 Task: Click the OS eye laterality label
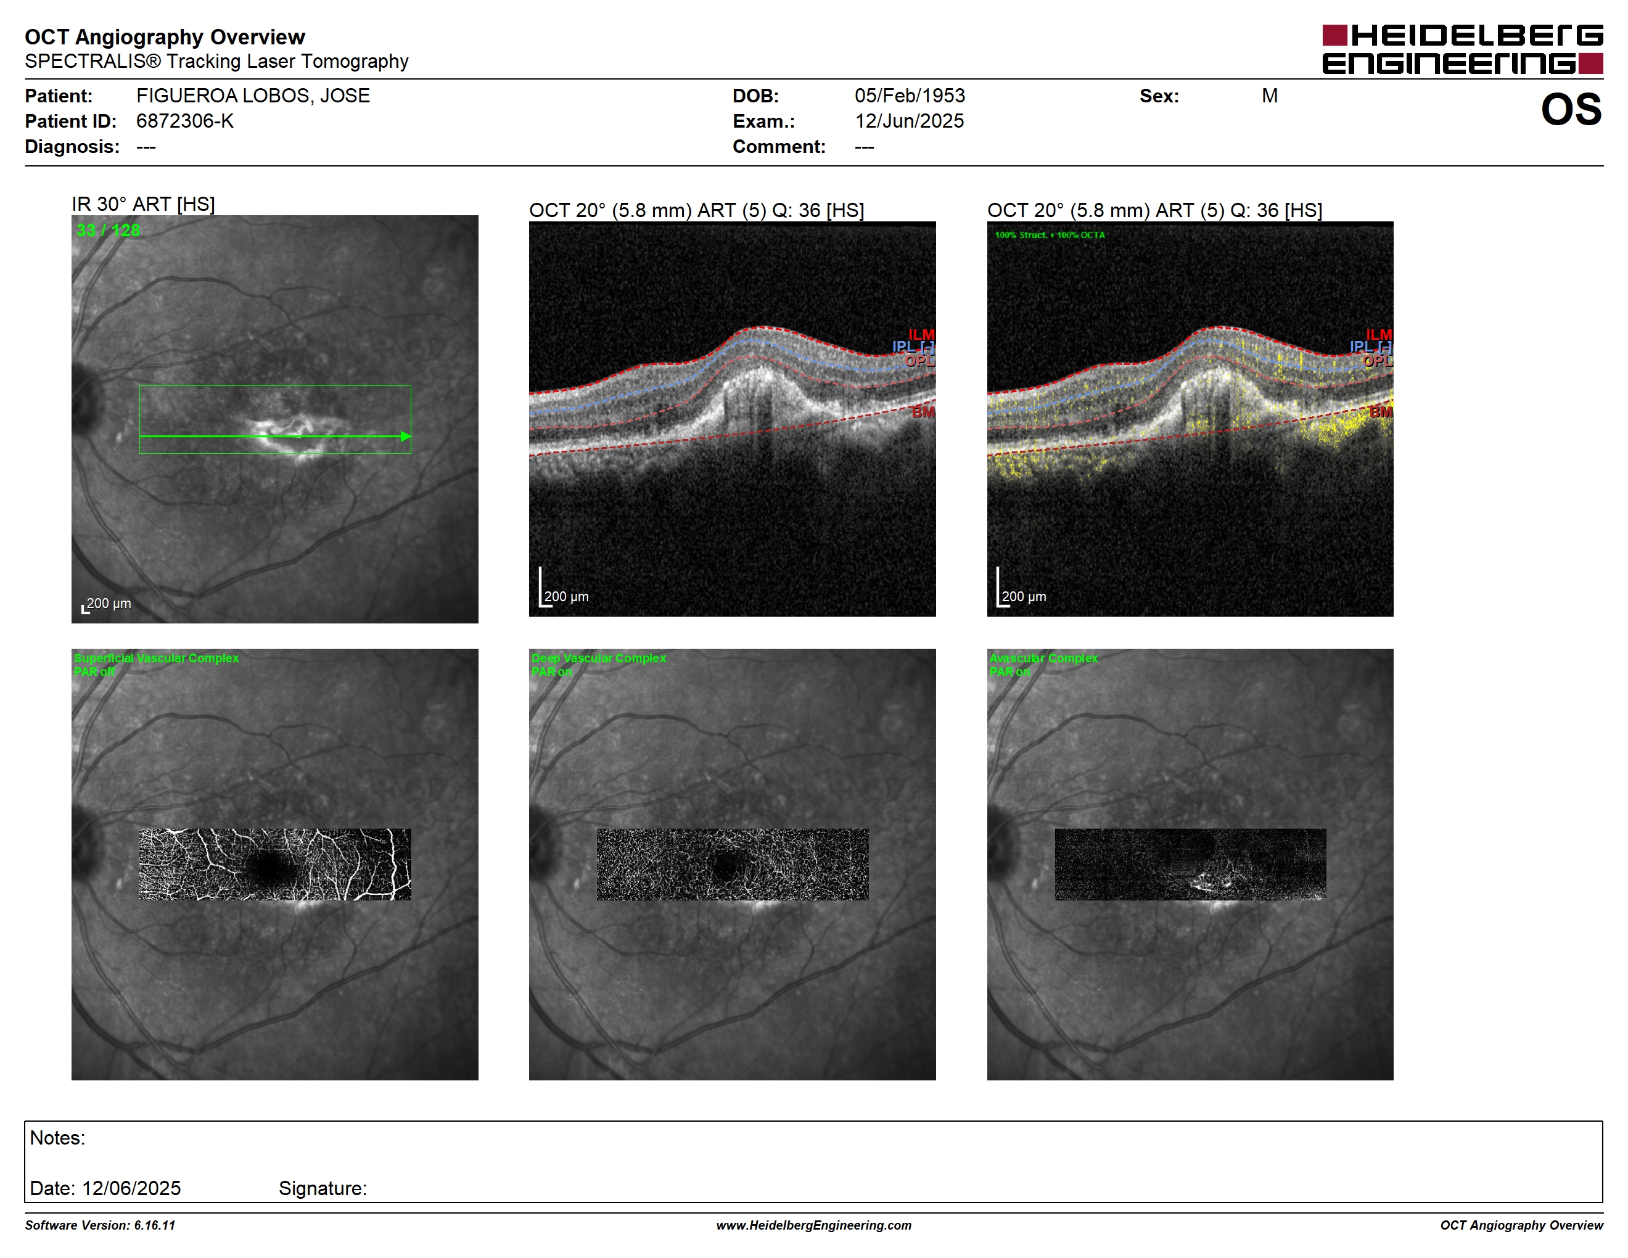[x=1571, y=110]
